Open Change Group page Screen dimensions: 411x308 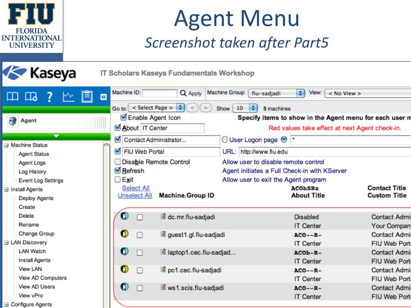click(37, 234)
